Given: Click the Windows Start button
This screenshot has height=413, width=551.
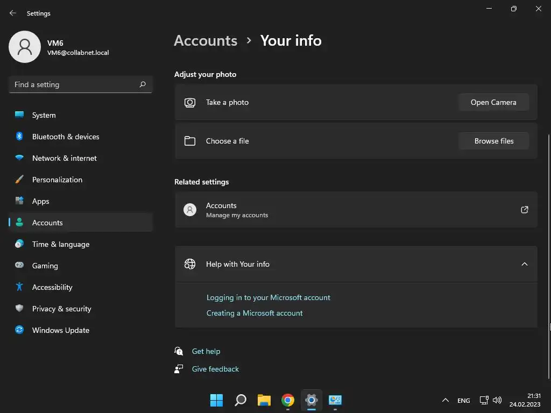Looking at the screenshot, I should pos(216,400).
